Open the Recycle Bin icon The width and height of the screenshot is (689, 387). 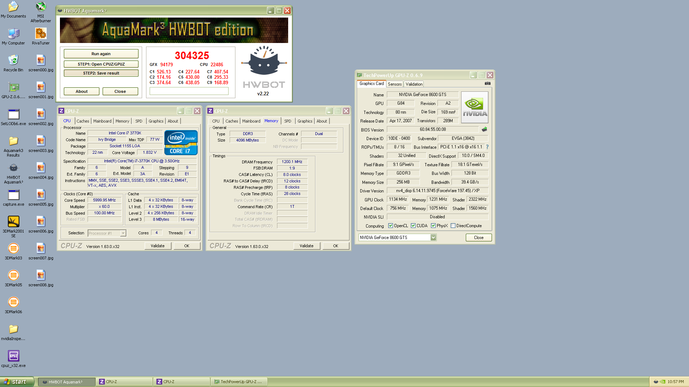[x=13, y=63]
